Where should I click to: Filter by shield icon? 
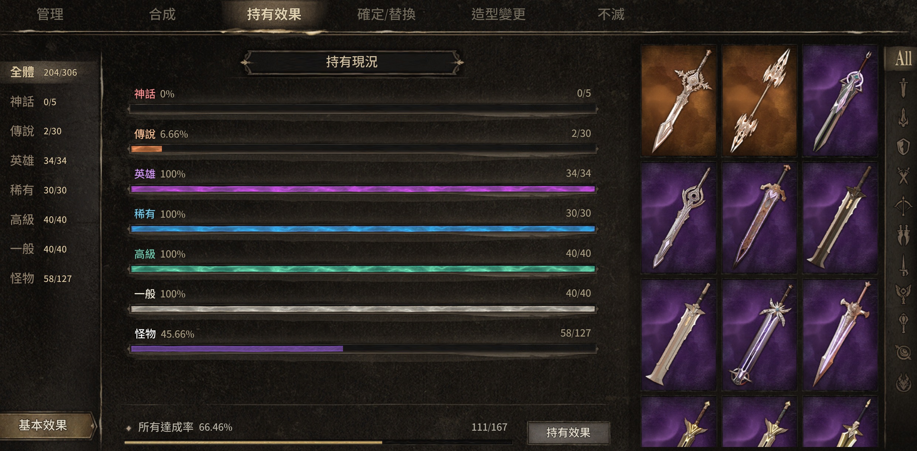(x=903, y=147)
